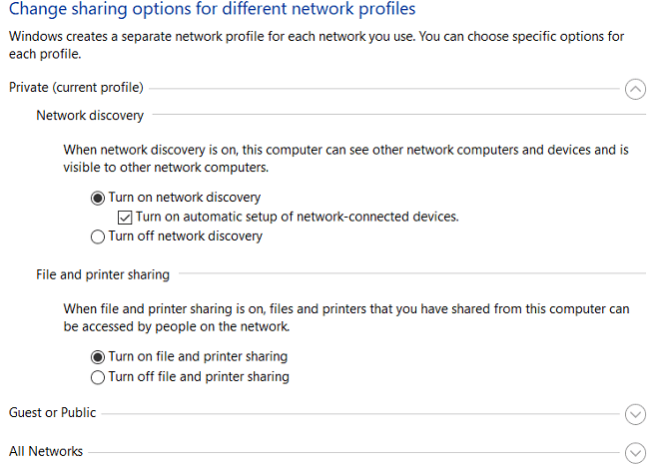Click the divider line beside All Networks
The height and width of the screenshot is (470, 656).
pos(349,452)
